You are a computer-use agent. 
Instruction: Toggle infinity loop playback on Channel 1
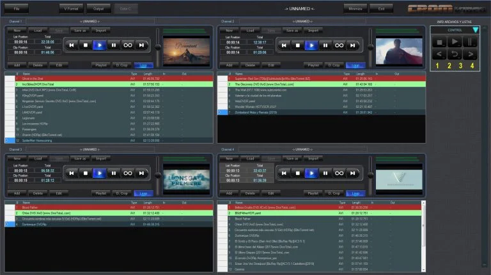click(128, 45)
